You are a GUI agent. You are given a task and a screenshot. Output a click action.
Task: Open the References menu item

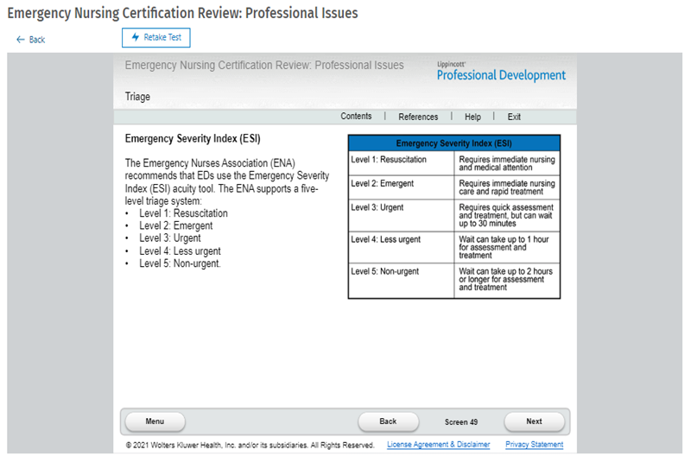click(x=418, y=117)
